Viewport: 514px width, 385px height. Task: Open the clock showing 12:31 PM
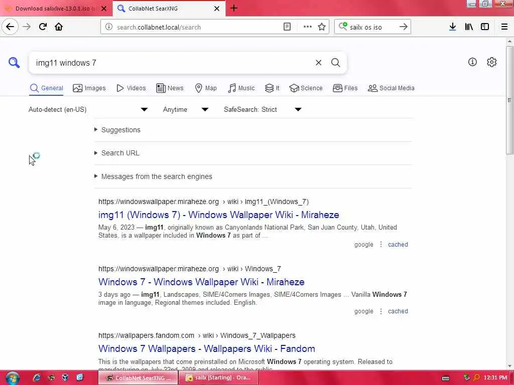click(x=495, y=378)
